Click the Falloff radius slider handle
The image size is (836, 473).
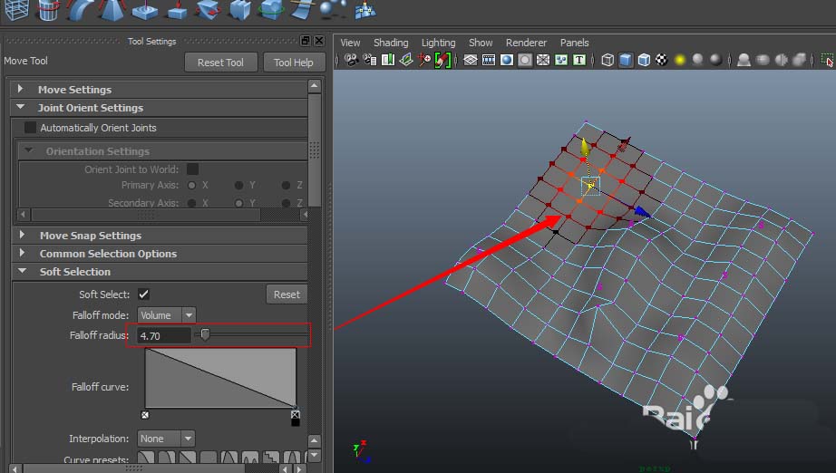(206, 335)
